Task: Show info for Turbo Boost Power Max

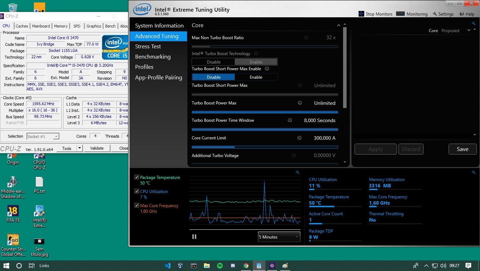Action: [x=300, y=103]
